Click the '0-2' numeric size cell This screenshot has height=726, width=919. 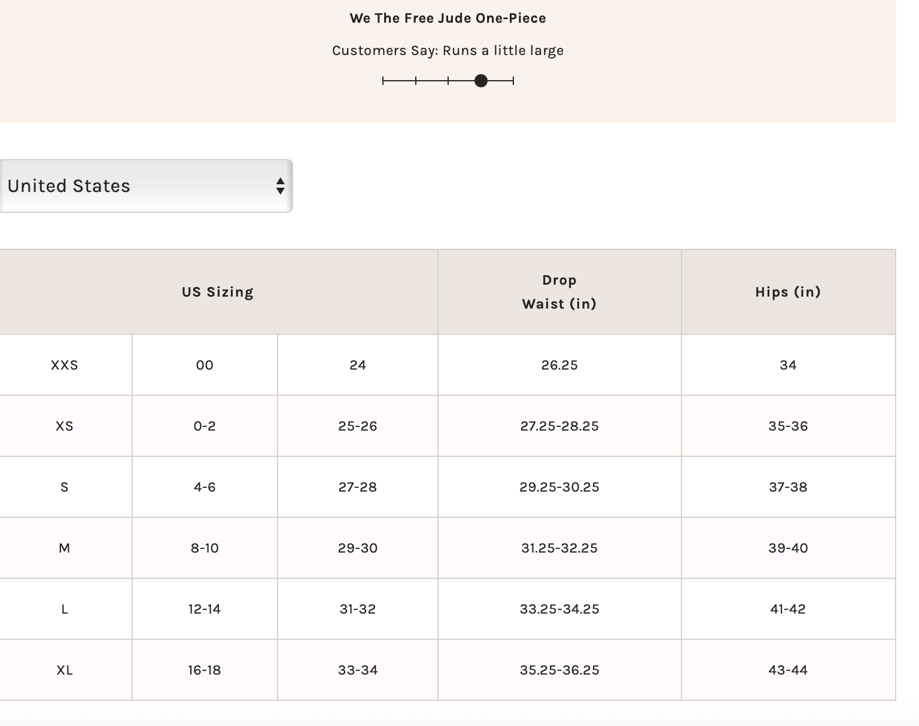pyautogui.click(x=205, y=426)
